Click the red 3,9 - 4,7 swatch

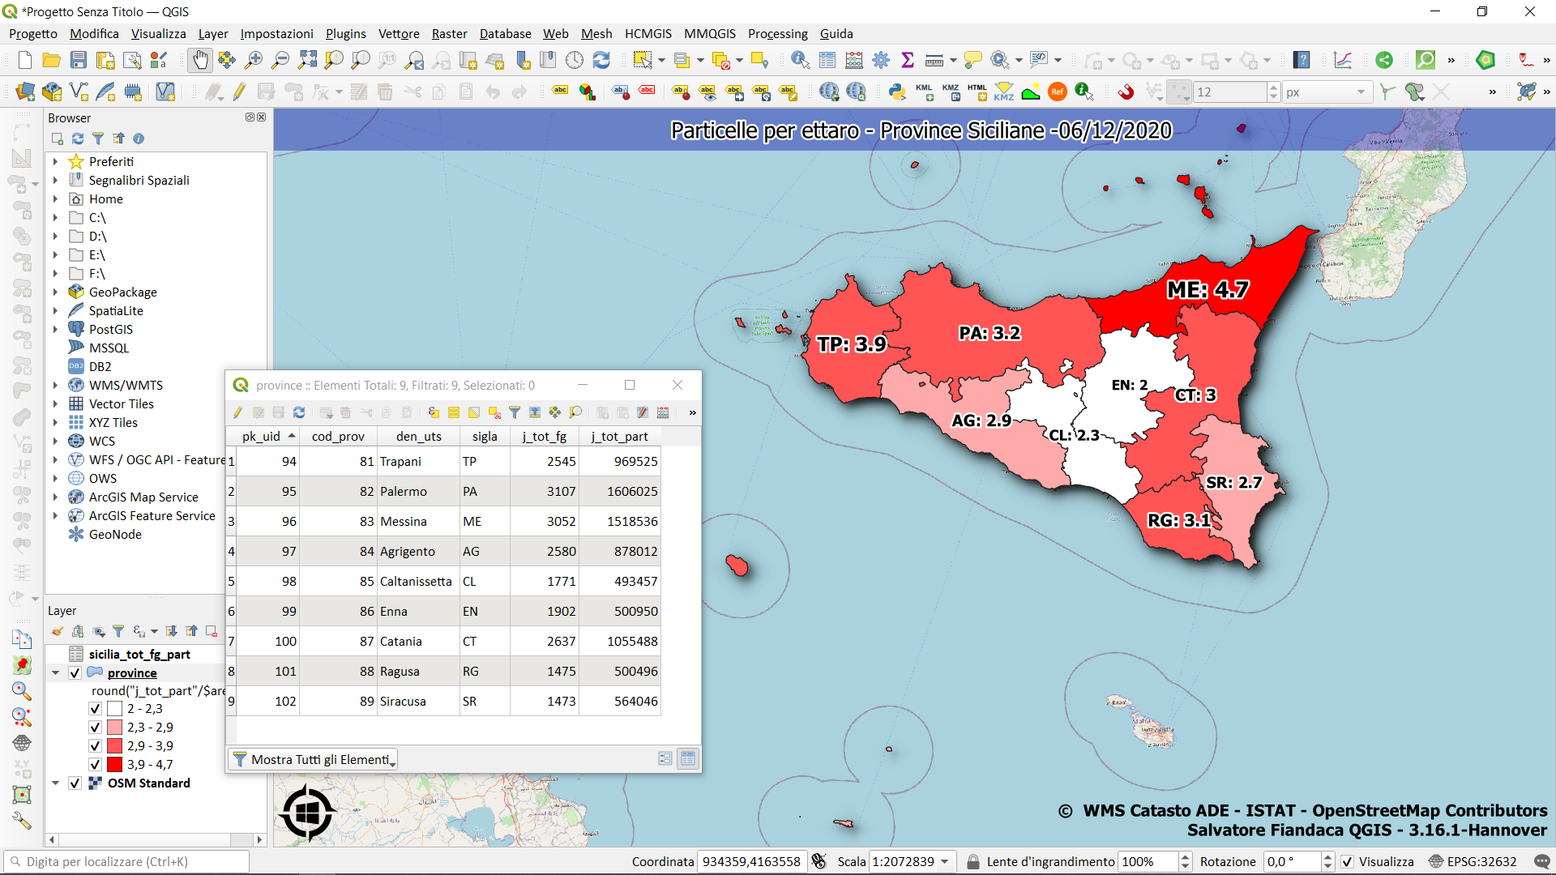pos(114,764)
